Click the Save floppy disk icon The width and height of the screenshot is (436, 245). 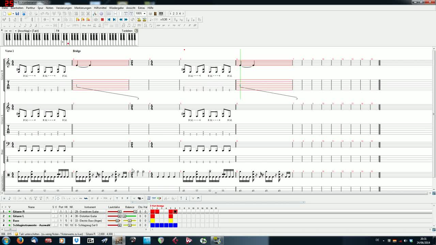[x=17, y=14]
